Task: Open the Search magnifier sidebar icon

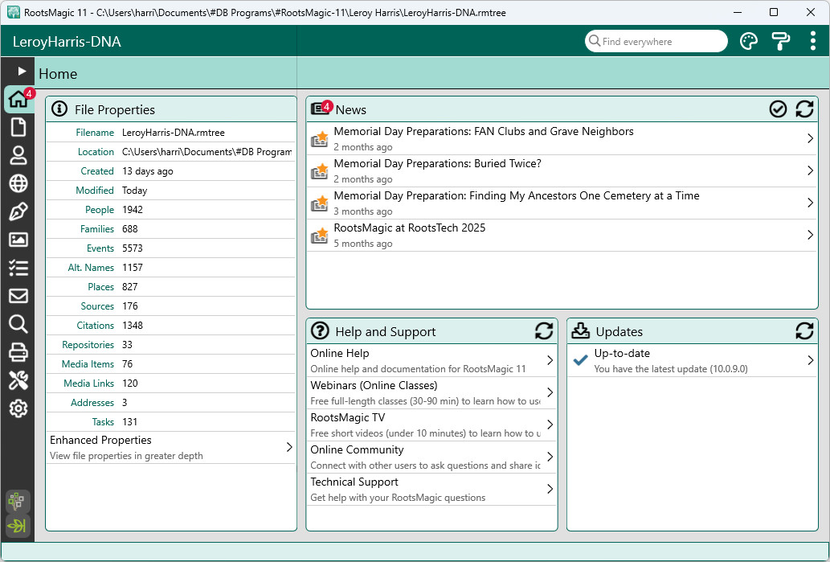Action: [18, 324]
